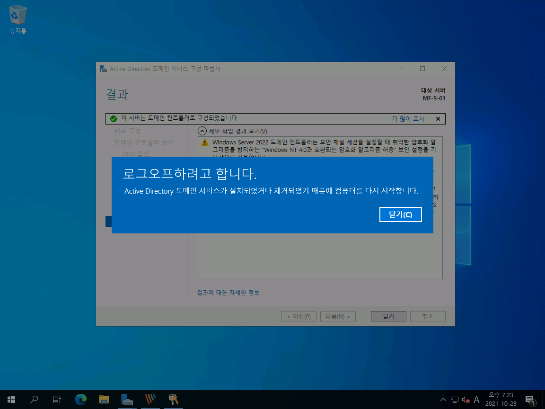Select 도메인 컨트롤러 옵션 step in sidebar
The image size is (545, 409).
tap(144, 142)
